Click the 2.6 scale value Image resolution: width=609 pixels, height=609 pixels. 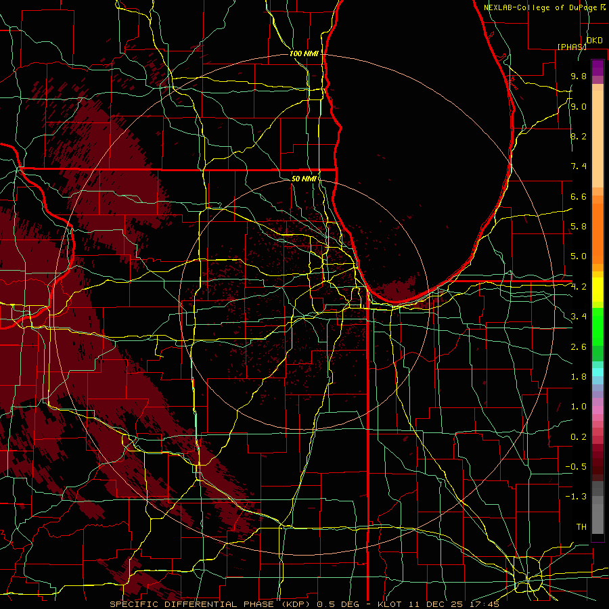(x=579, y=347)
